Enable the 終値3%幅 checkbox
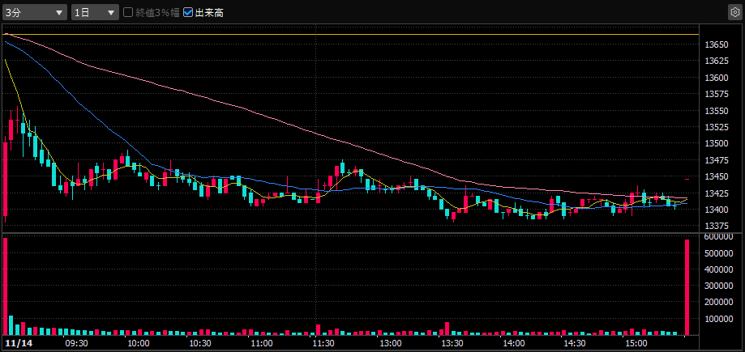745x352 pixels. pos(128,13)
